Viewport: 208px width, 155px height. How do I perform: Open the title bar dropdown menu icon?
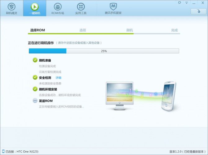(187, 3)
